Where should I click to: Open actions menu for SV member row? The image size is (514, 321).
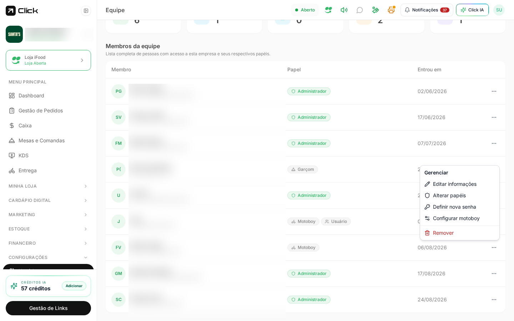(494, 117)
